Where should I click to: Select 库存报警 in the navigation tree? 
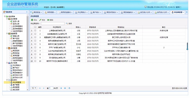pyautogui.click(x=16, y=56)
